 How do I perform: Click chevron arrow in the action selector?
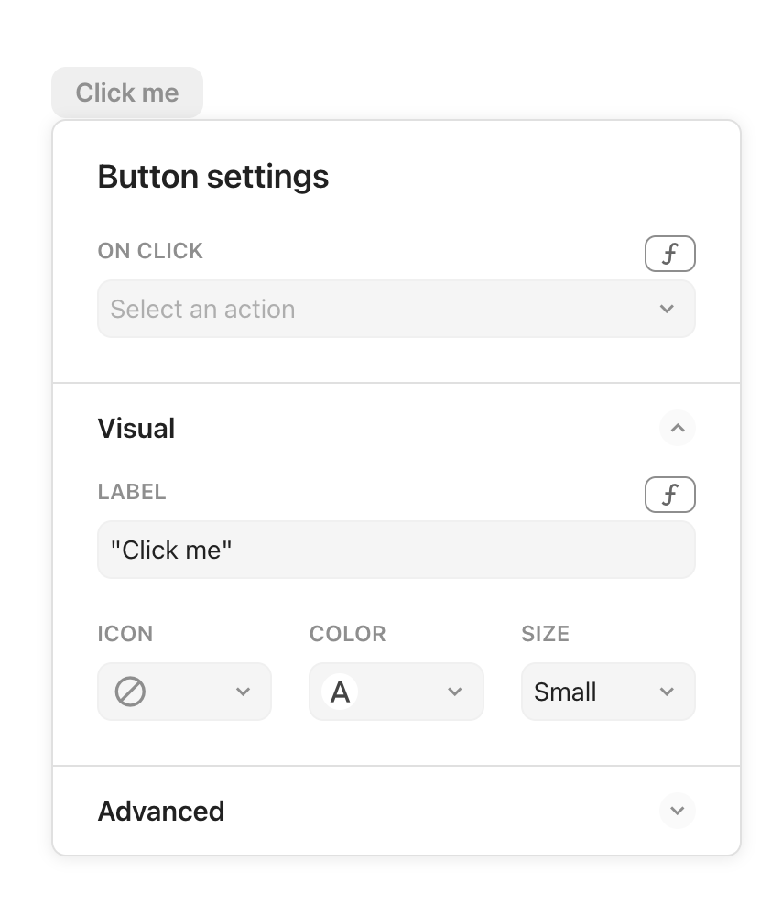point(667,310)
